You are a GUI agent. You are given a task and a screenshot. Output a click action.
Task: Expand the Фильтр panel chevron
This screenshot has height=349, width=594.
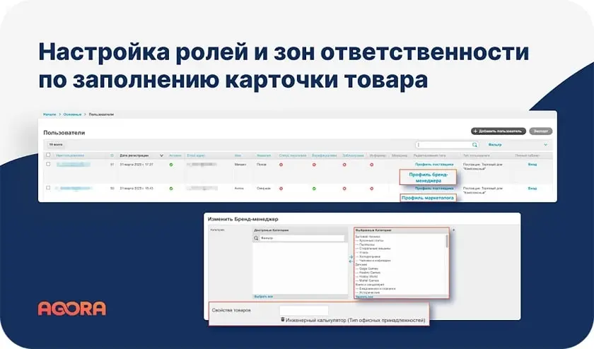pos(545,145)
